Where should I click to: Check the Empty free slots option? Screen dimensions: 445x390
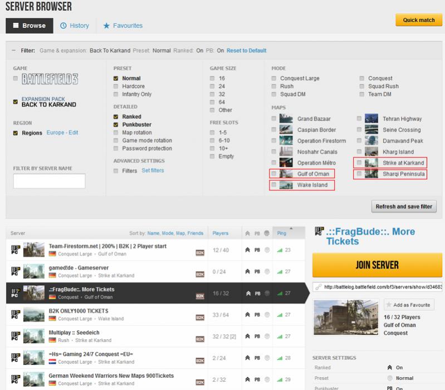212,156
